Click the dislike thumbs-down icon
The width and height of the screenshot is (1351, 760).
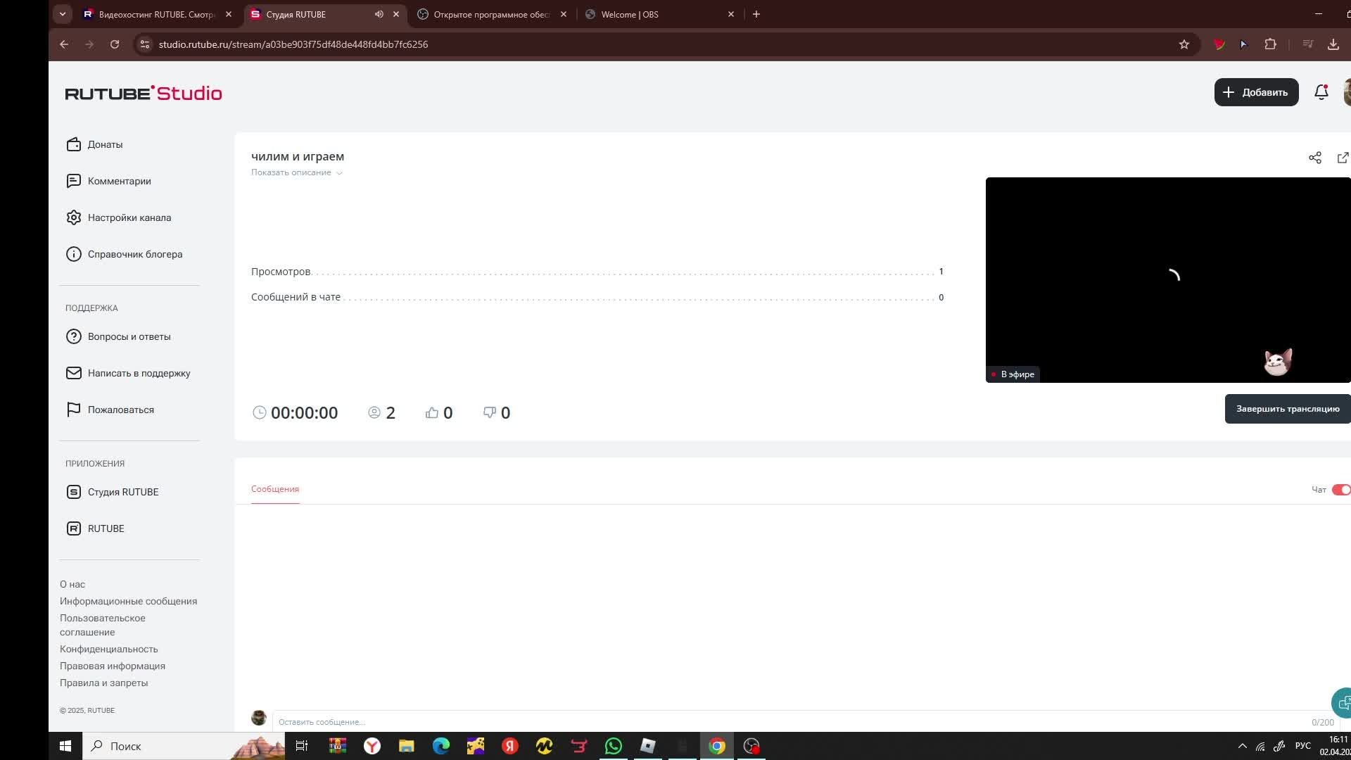coord(490,412)
